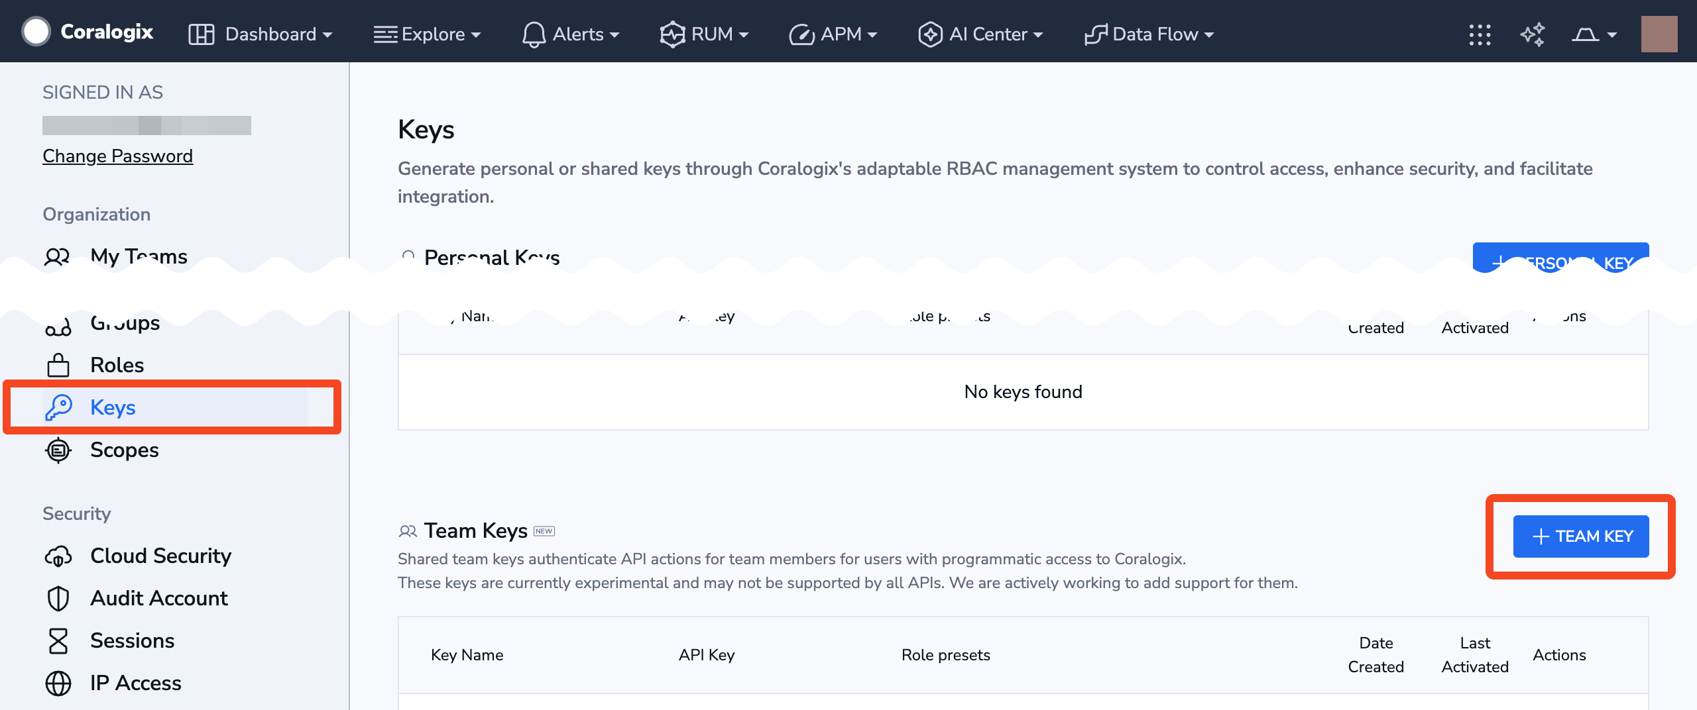
Task: Open the Cloud Security page
Action: click(161, 556)
